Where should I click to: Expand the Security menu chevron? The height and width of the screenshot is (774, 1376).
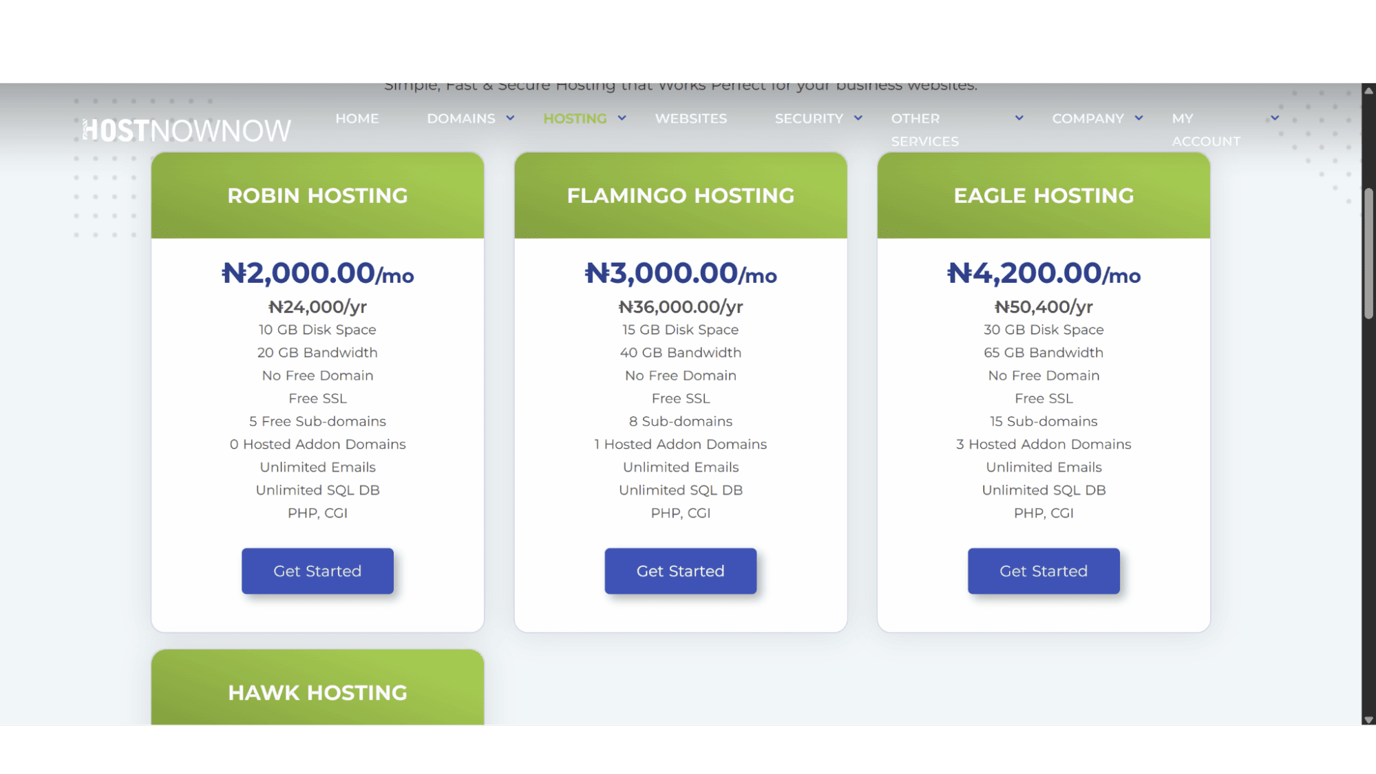point(858,118)
